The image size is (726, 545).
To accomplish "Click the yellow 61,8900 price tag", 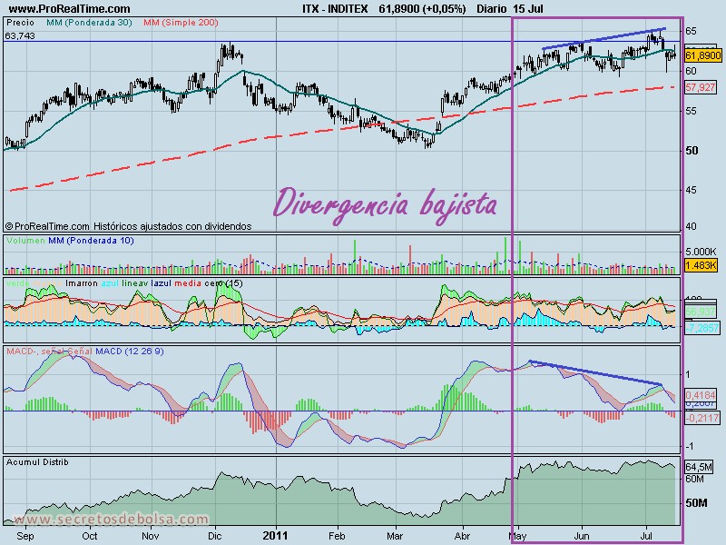I will (702, 55).
